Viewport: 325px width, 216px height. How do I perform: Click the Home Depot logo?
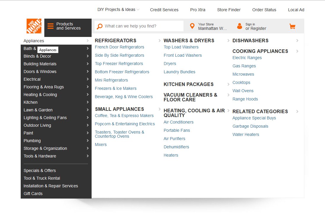point(34,26)
